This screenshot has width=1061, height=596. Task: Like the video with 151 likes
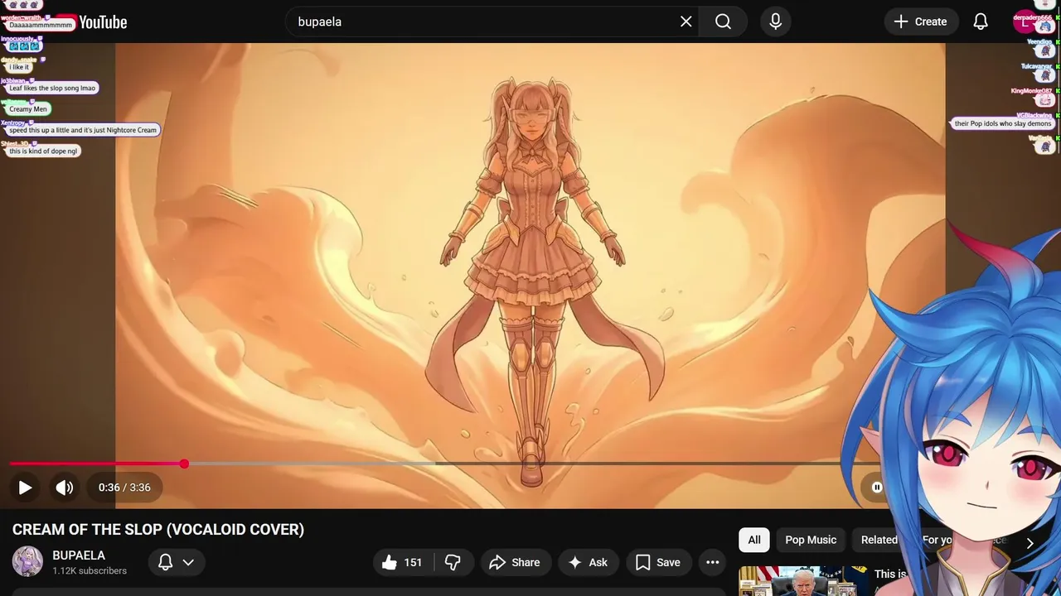402,562
